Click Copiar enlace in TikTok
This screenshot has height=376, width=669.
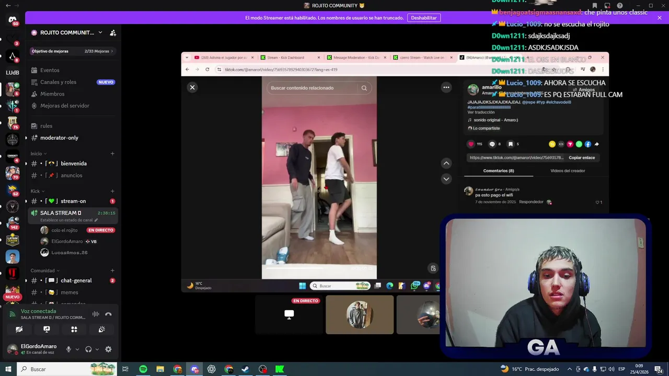[x=582, y=158]
